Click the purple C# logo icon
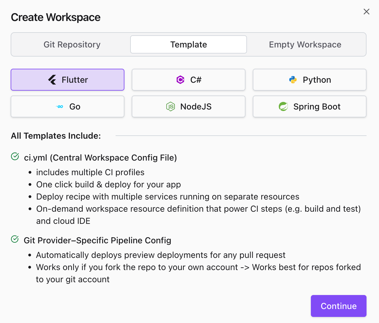 point(180,80)
